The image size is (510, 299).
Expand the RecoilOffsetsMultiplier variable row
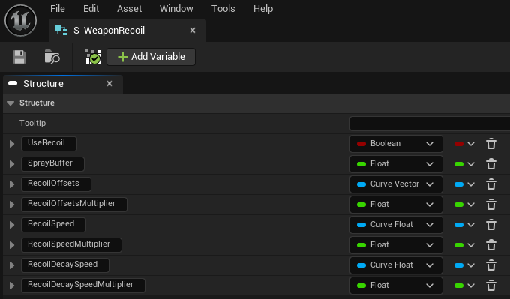click(12, 205)
